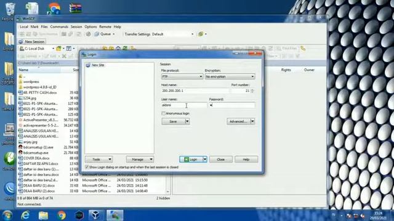Image resolution: width=394 pixels, height=221 pixels.
Task: Open Remote menu in WinSCP
Action: [105, 26]
